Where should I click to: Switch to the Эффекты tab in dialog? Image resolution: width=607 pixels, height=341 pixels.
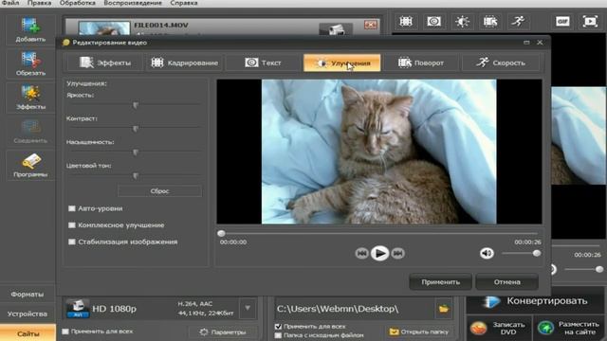pyautogui.click(x=105, y=63)
